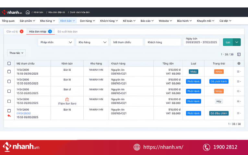
Task: Toggle the select-all checkbox in table header
Action: click(x=9, y=64)
